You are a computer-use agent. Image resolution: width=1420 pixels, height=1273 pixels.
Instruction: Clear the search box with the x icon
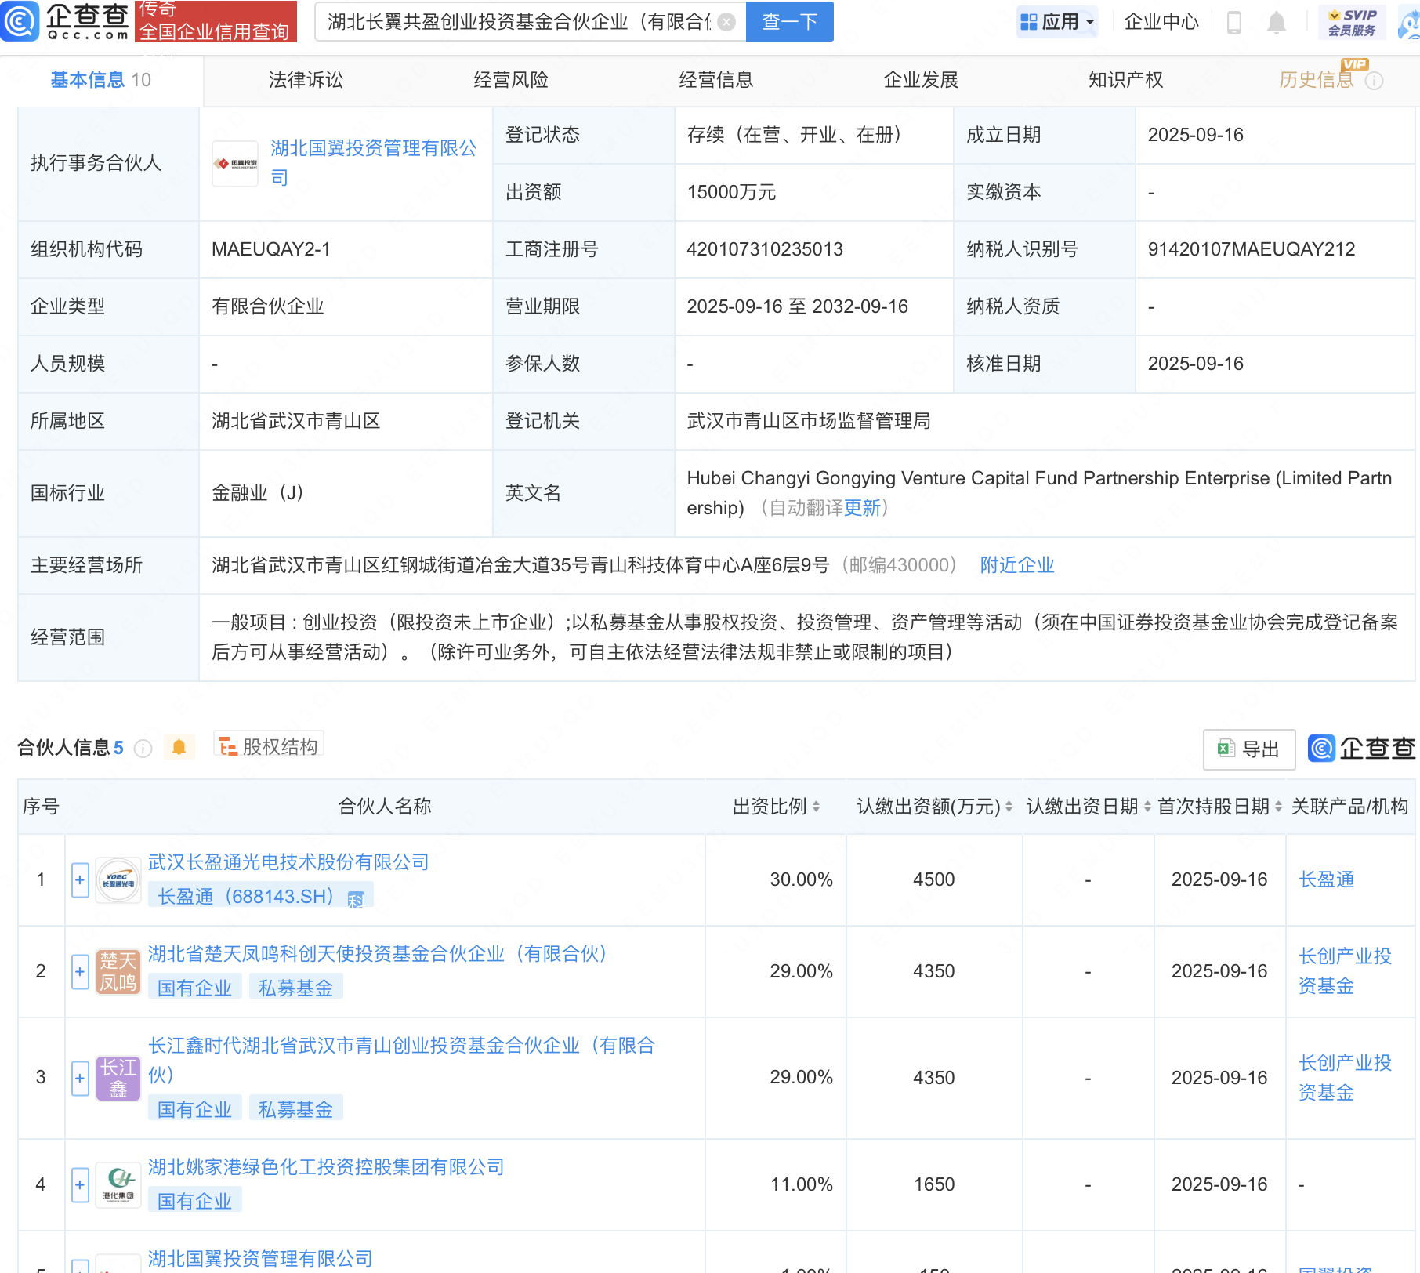tap(726, 22)
